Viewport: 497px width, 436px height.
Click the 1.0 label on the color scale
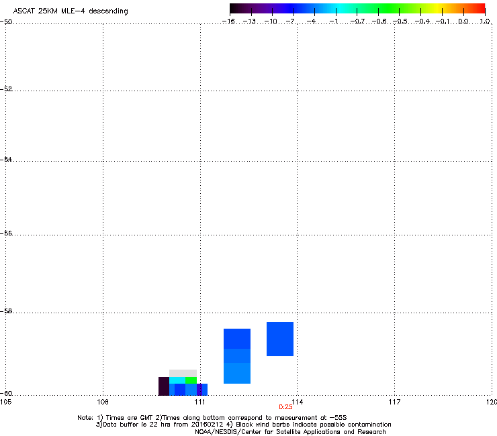(485, 21)
